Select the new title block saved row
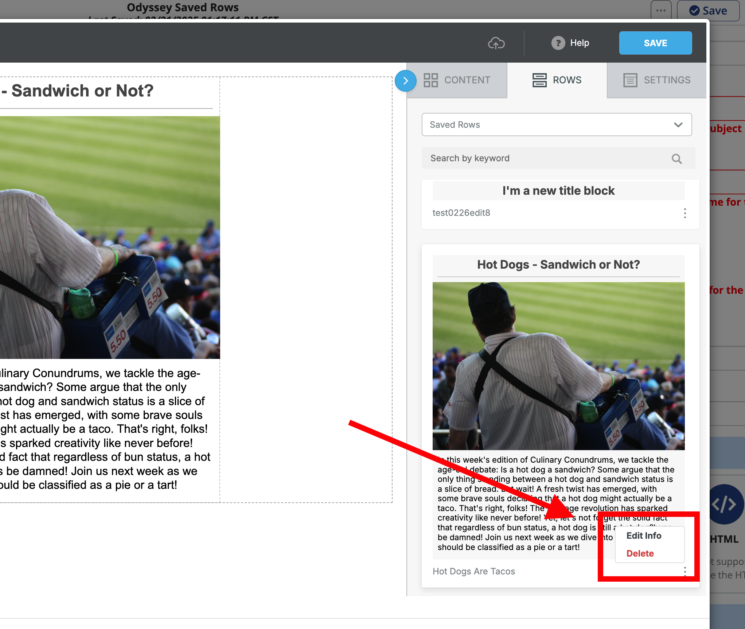 point(558,191)
